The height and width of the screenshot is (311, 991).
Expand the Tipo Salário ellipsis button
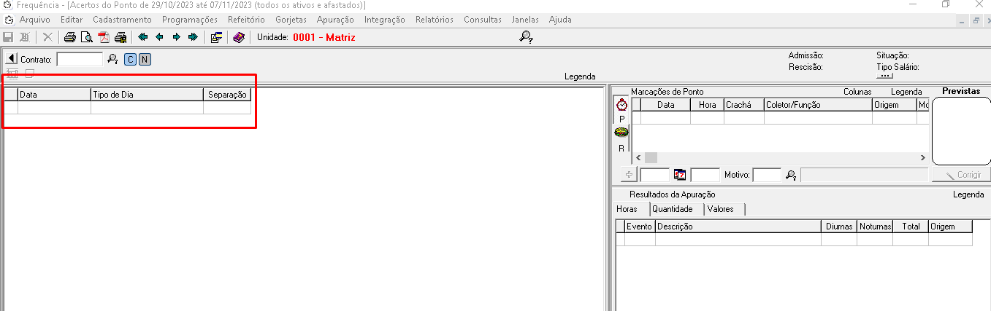point(884,76)
